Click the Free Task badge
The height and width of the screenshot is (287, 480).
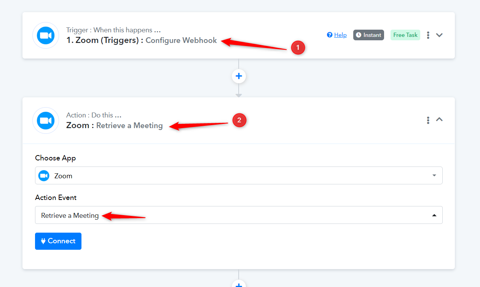click(x=405, y=35)
